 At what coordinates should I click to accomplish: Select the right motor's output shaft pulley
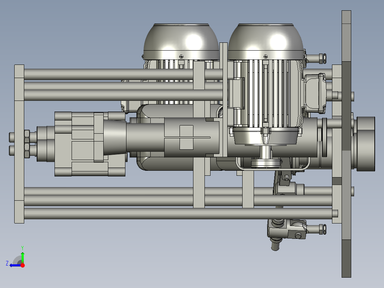(265, 163)
